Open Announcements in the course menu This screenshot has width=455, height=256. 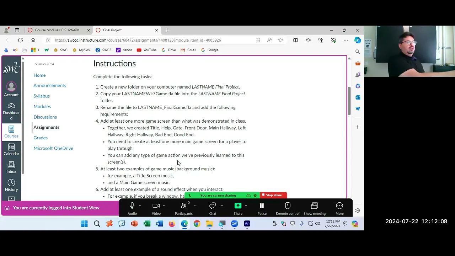click(50, 85)
